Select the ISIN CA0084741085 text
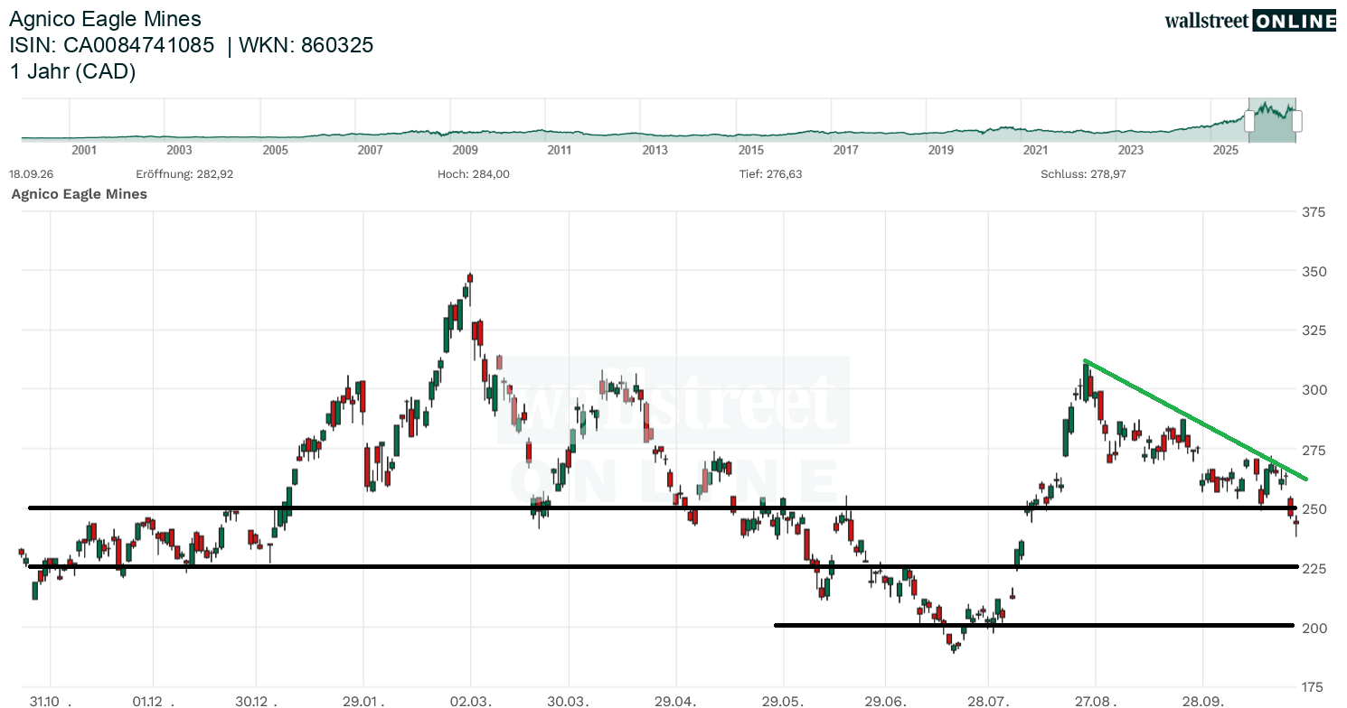Screen dimensions: 1347x708 coord(112,45)
